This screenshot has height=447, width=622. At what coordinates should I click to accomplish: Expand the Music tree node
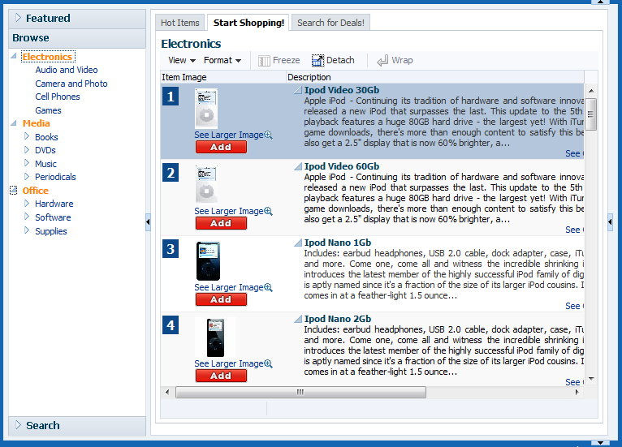[x=27, y=163]
